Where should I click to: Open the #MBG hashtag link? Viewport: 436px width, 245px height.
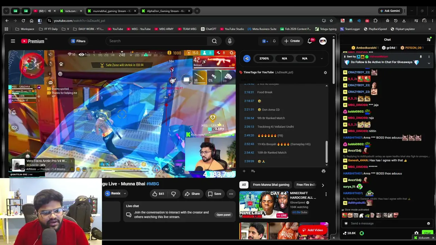tap(153, 184)
